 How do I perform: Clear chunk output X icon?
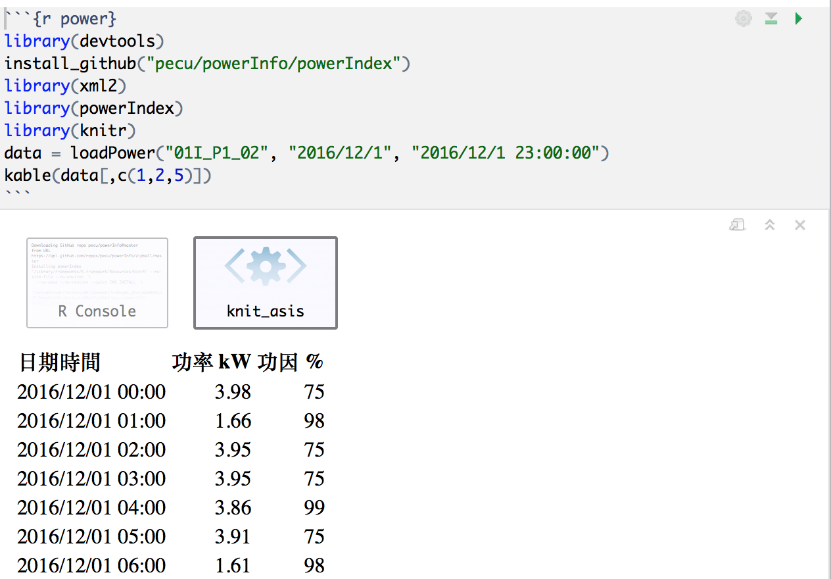pyautogui.click(x=800, y=225)
